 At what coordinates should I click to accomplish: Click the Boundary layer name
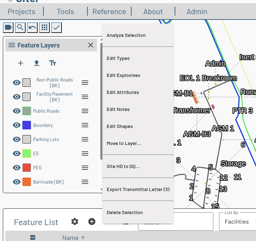[x=43, y=125]
